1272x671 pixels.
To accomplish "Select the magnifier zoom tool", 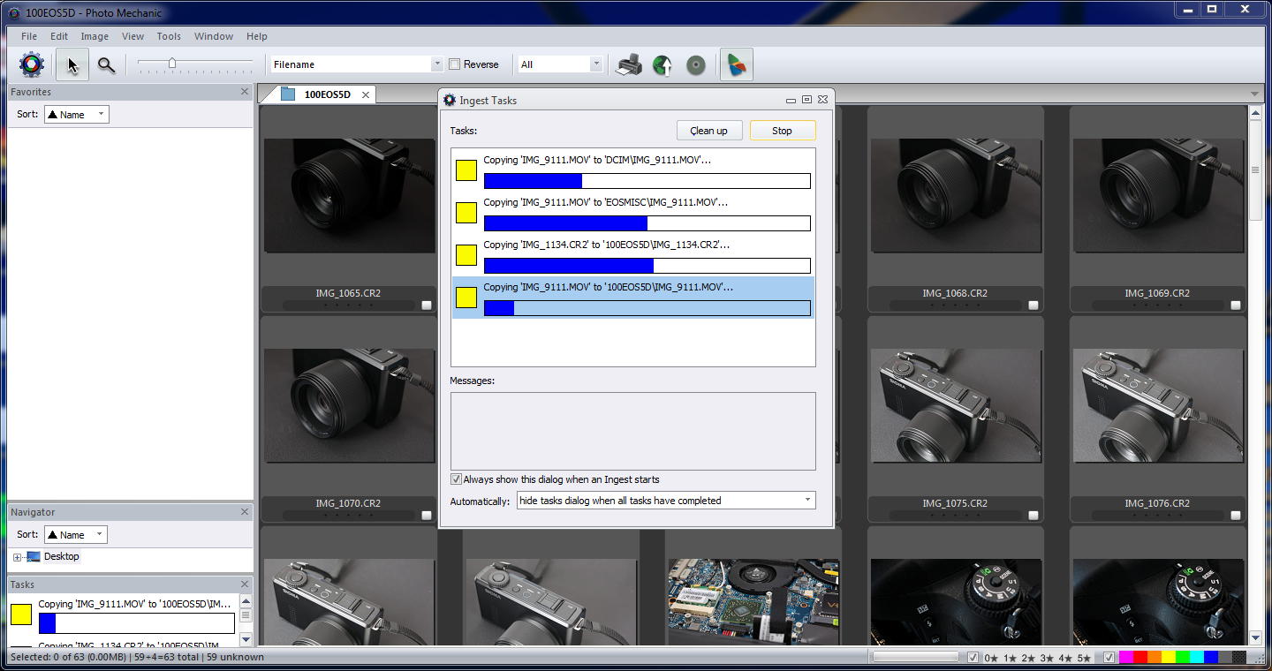I will click(106, 64).
